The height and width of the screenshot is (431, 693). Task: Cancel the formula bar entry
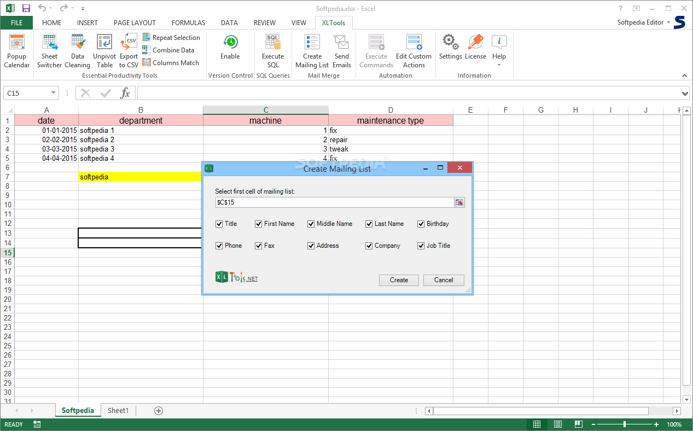[86, 93]
